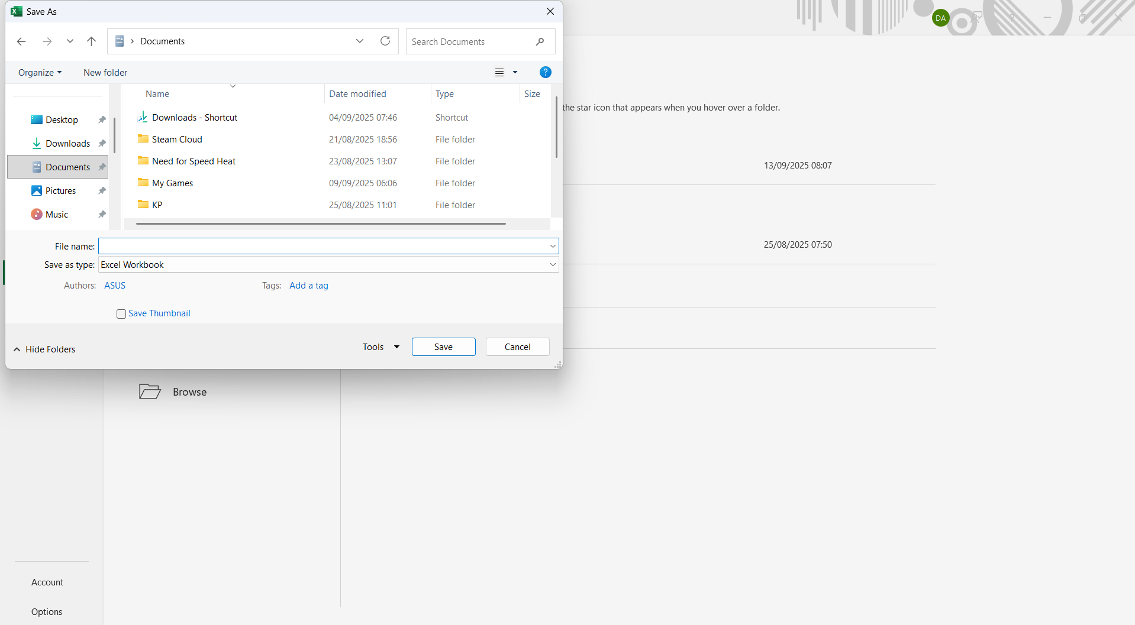Click the horizontal scrollbar in file list
This screenshot has height=625, width=1135.
coord(320,224)
